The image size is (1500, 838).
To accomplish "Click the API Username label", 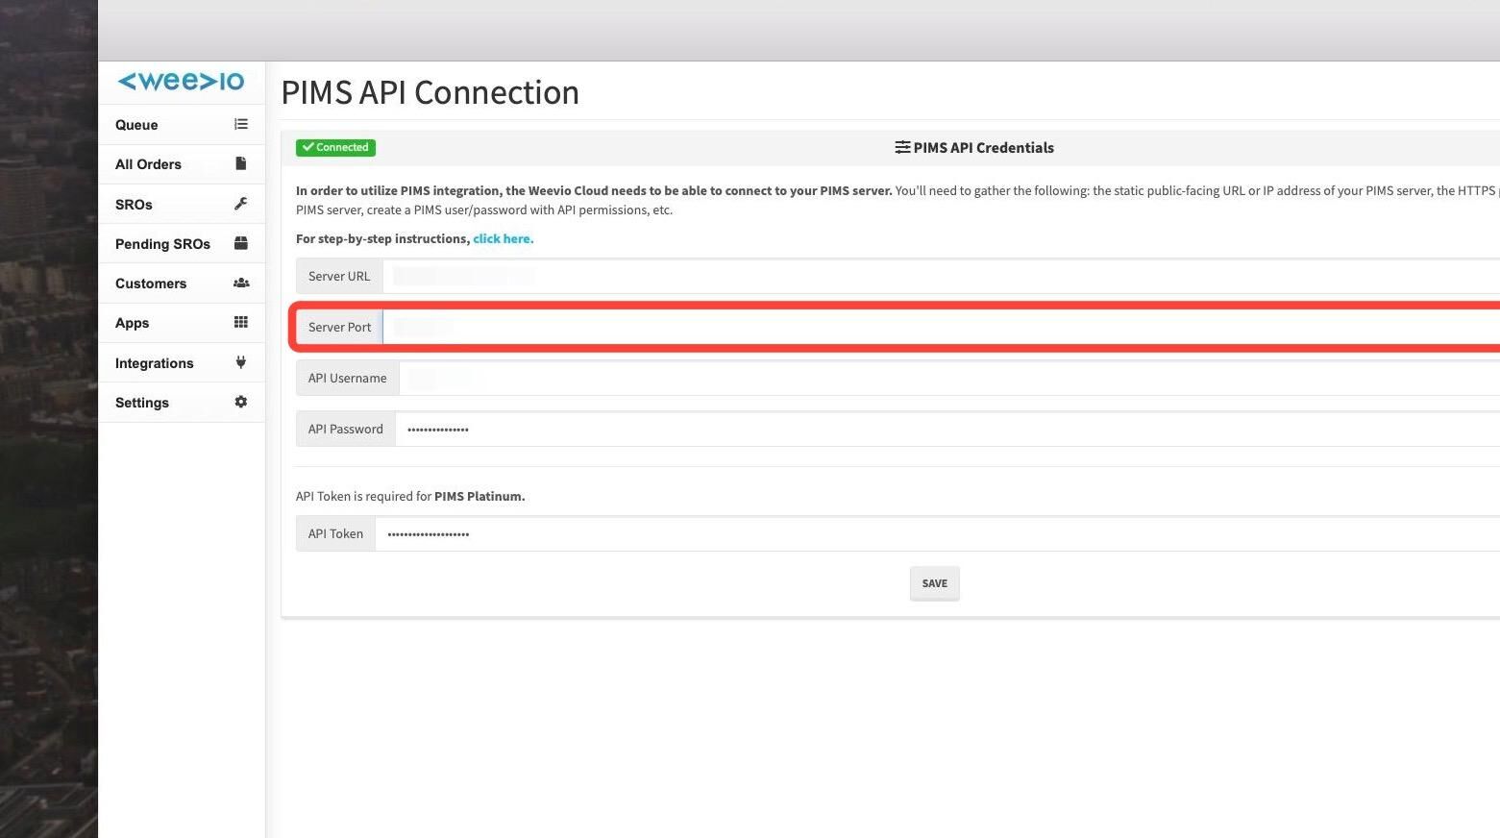I will pos(348,378).
